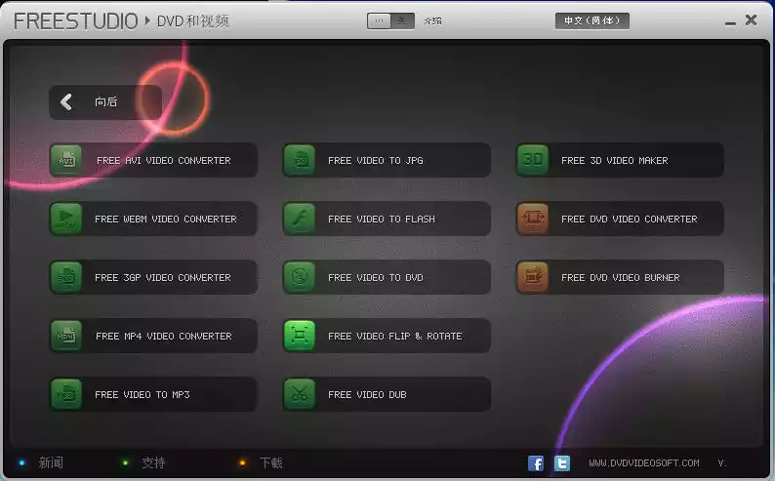Open the 下载 download tab
Image resolution: width=775 pixels, height=481 pixels.
[270, 462]
